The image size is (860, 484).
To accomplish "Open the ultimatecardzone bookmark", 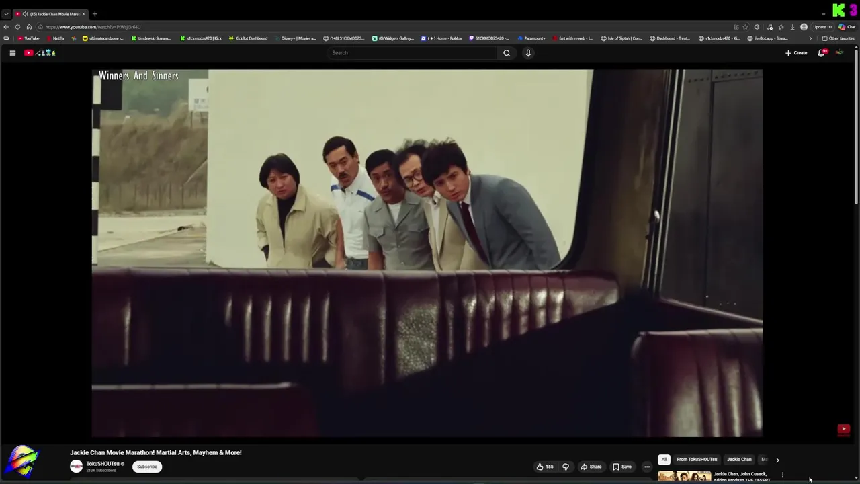I will tap(103, 38).
